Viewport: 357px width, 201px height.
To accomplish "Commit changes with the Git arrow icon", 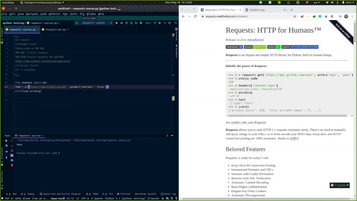I will (x=160, y=23).
